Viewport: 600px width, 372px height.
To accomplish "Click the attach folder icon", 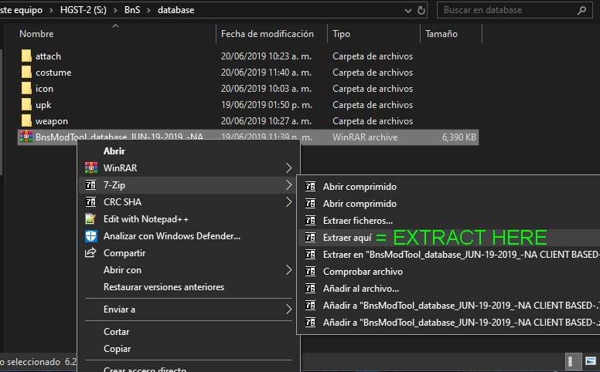I will [26, 56].
